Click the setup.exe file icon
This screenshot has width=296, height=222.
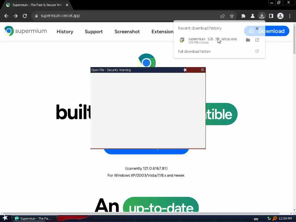[182, 40]
